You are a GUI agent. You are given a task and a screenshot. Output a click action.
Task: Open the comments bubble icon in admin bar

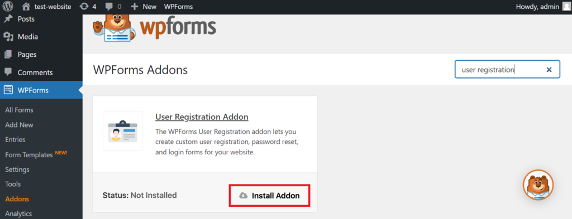(x=109, y=7)
